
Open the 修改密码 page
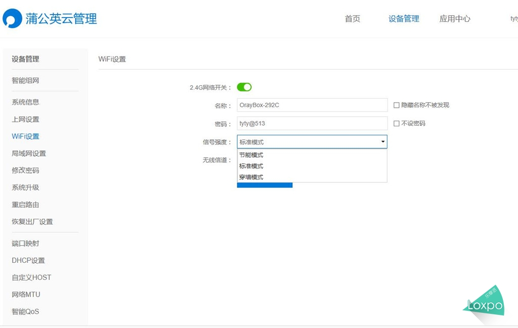(25, 170)
